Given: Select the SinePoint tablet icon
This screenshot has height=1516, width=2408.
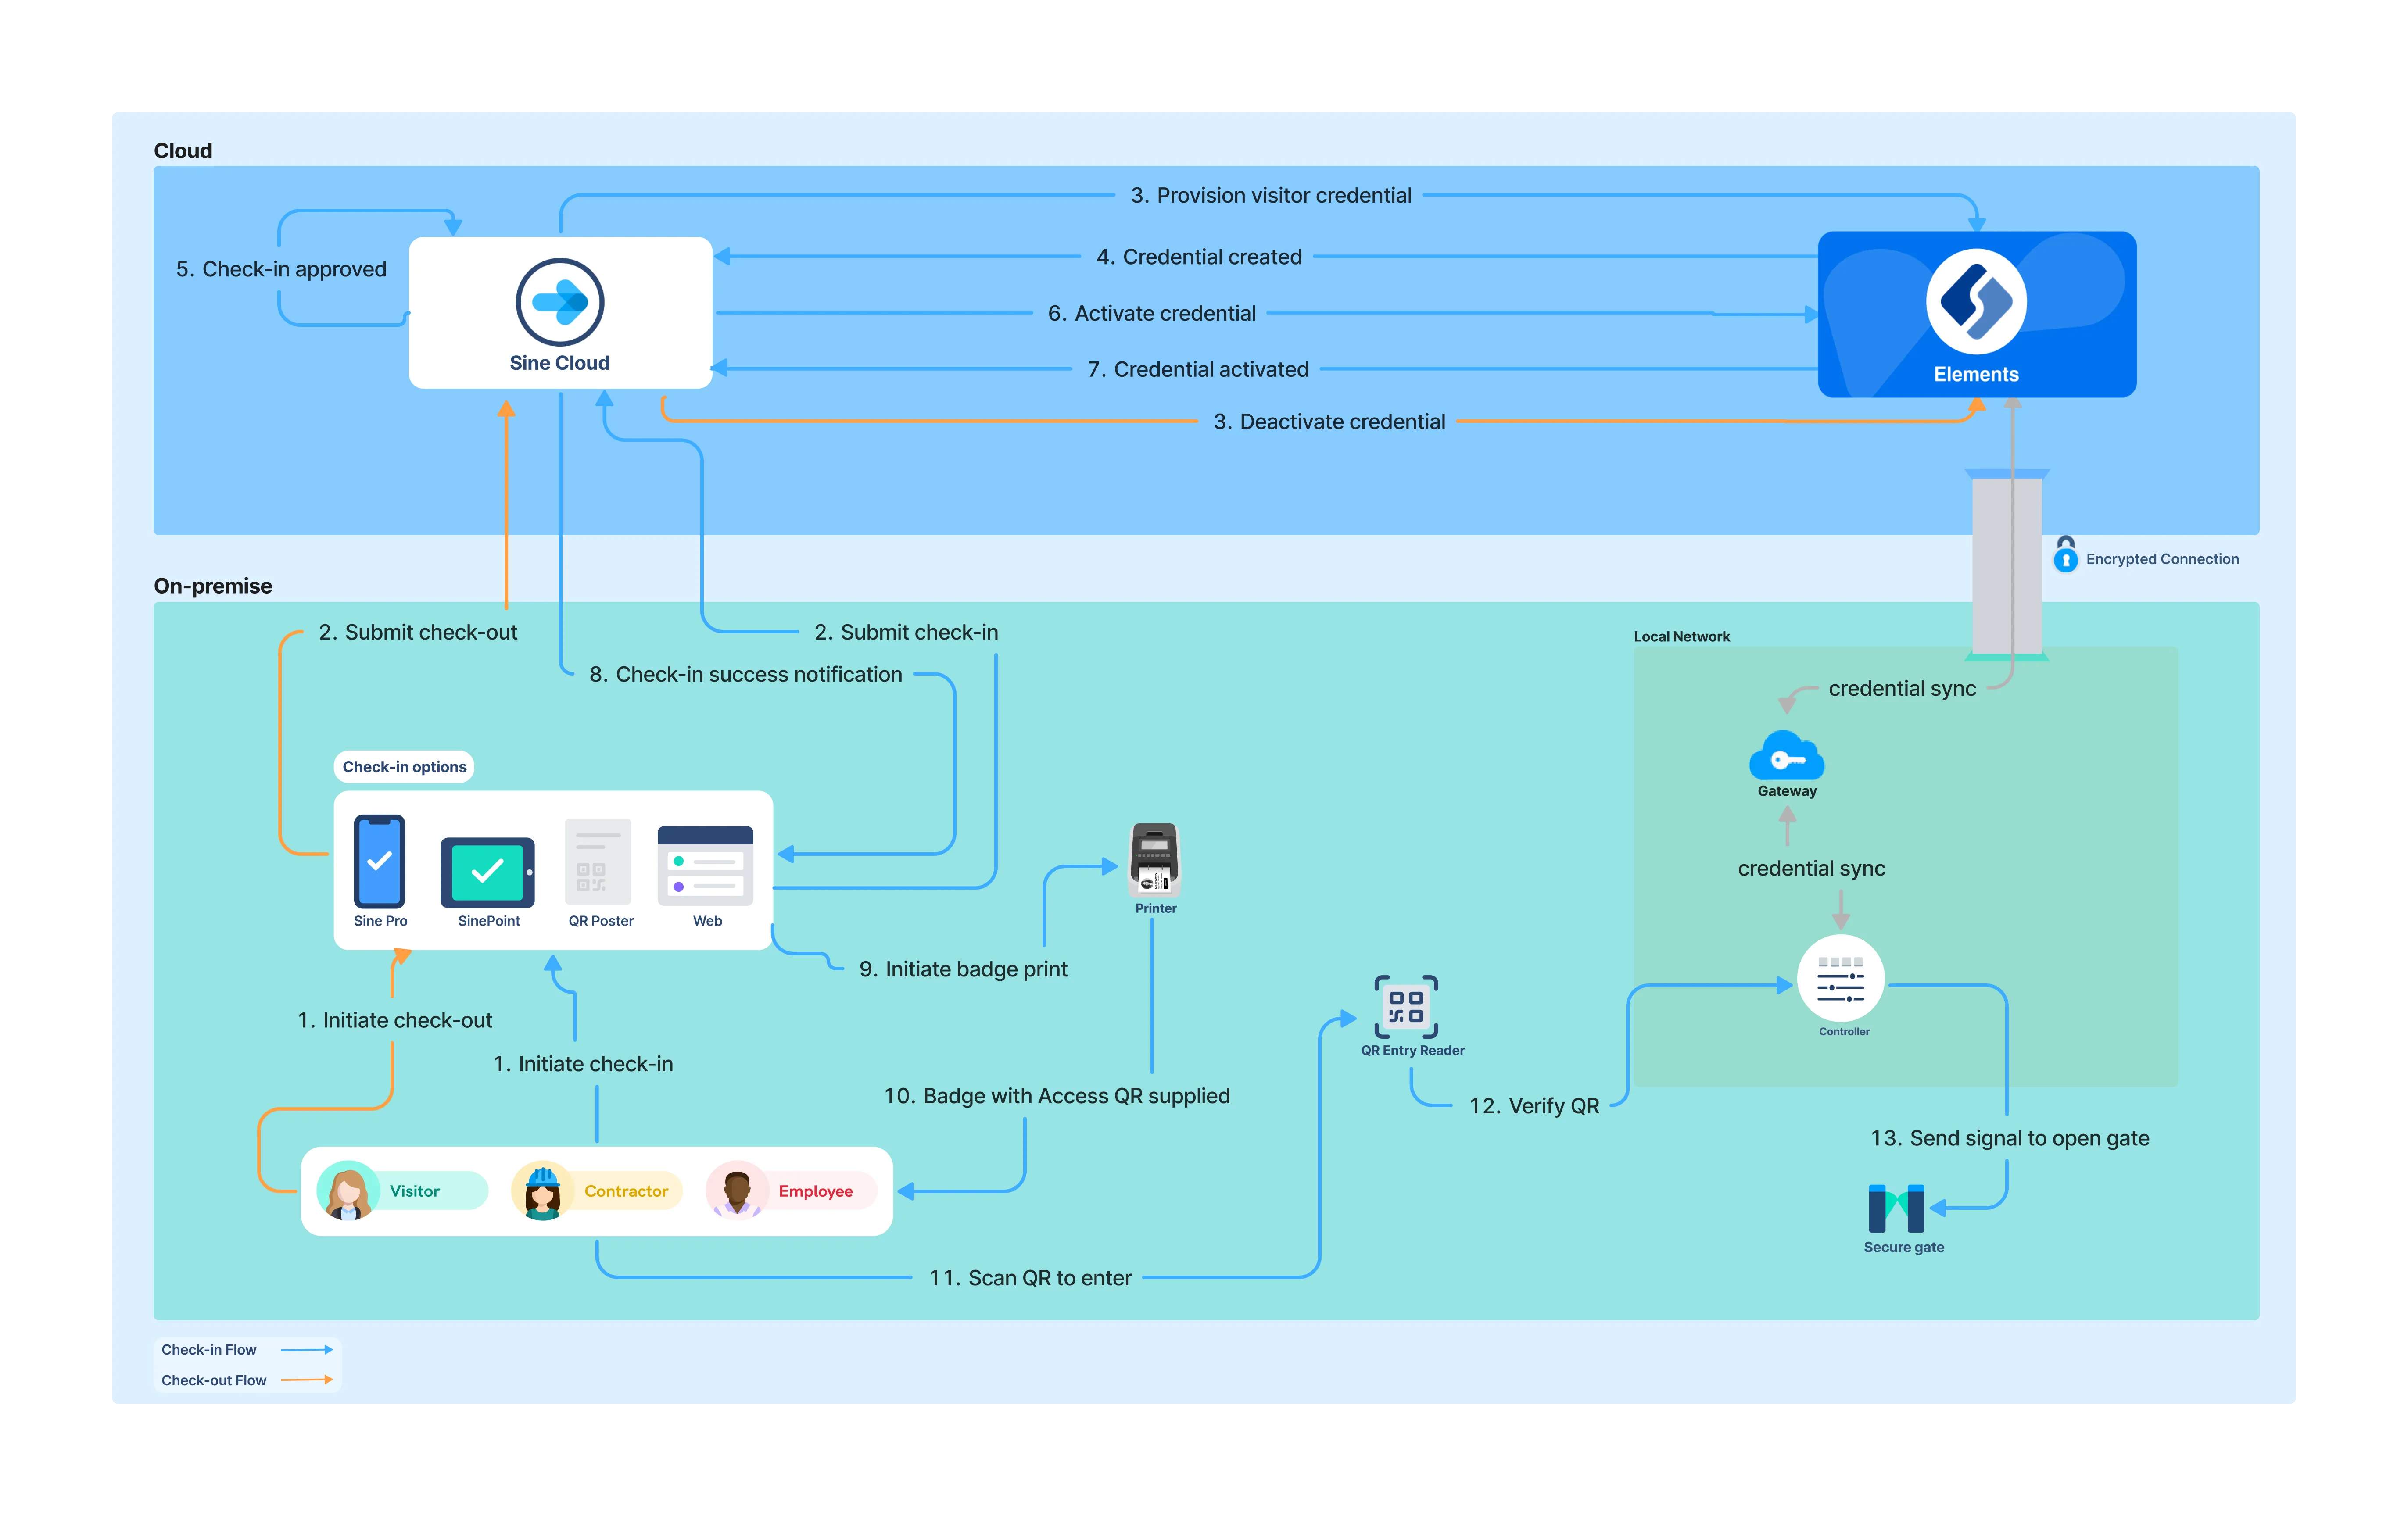Looking at the screenshot, I should click(x=488, y=872).
